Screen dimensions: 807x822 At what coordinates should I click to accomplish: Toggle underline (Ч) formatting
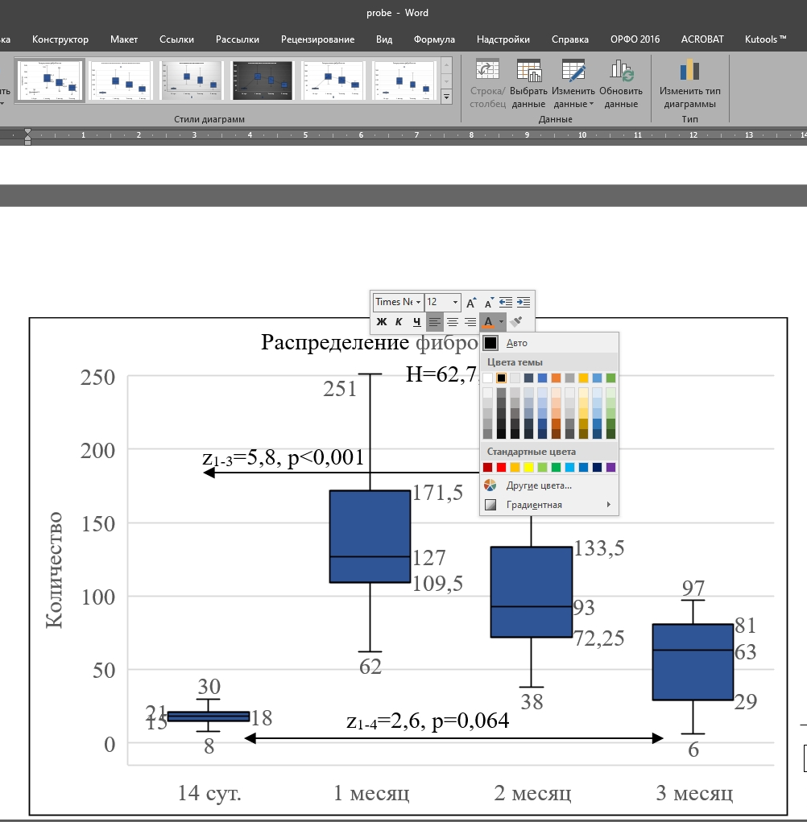[x=416, y=322]
